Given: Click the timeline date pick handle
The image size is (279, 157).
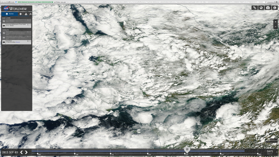Looking at the screenshot, I should point(187,150).
